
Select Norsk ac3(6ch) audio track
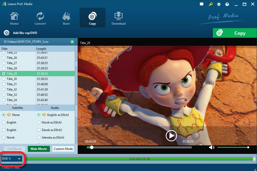coord(39,122)
